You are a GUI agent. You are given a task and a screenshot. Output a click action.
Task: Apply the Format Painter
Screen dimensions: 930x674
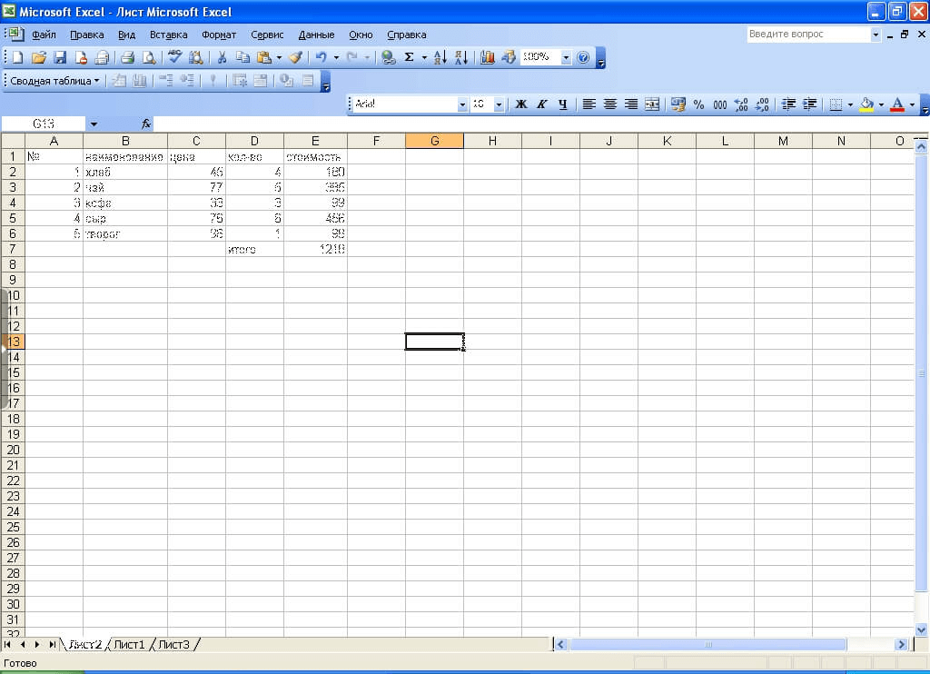[x=294, y=57]
